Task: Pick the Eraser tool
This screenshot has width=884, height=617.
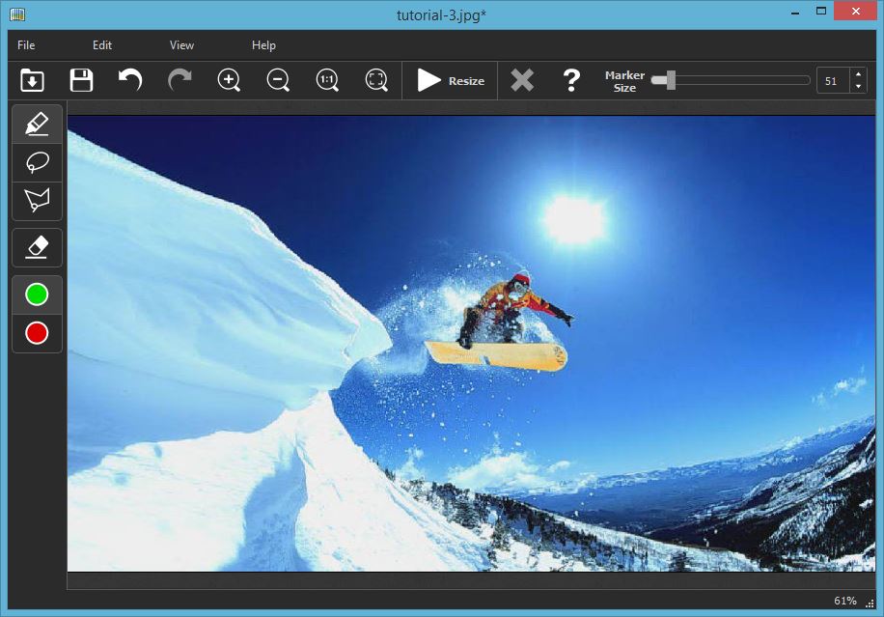Action: point(37,247)
